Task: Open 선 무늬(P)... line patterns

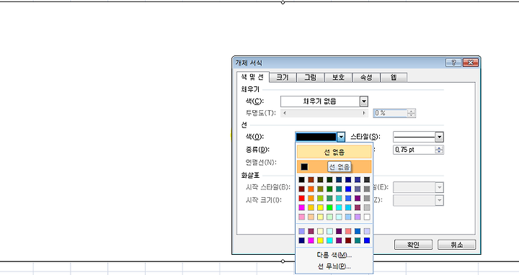Action: [334, 266]
